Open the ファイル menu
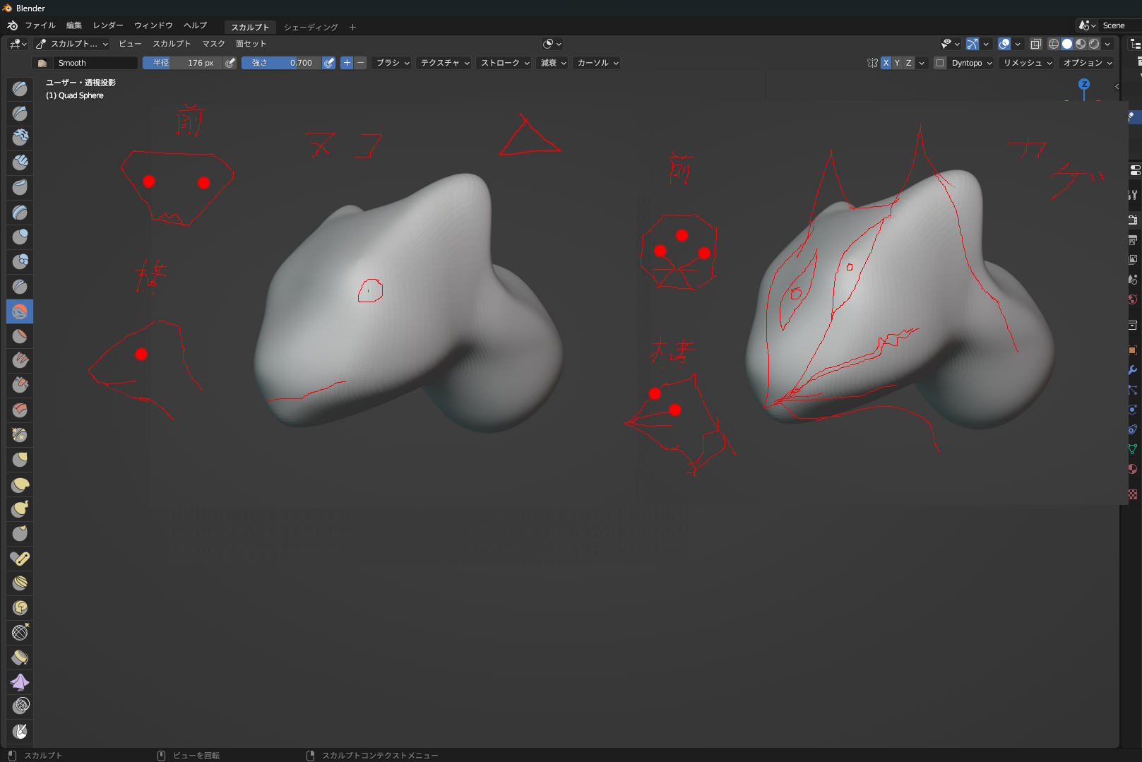The height and width of the screenshot is (762, 1142). [40, 25]
